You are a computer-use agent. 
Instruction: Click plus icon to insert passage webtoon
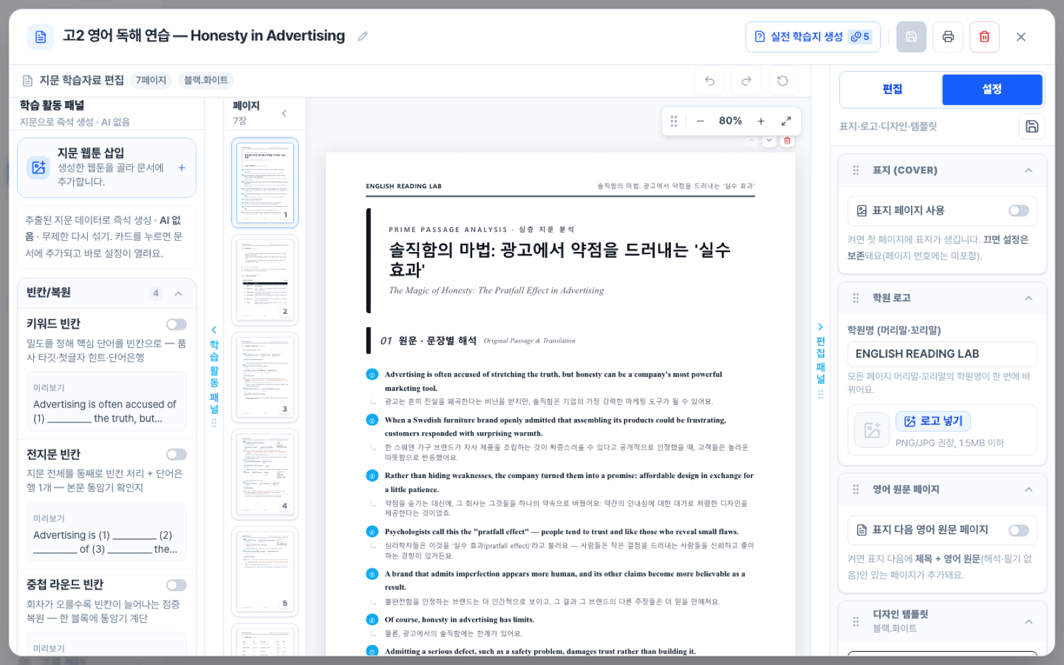(182, 168)
